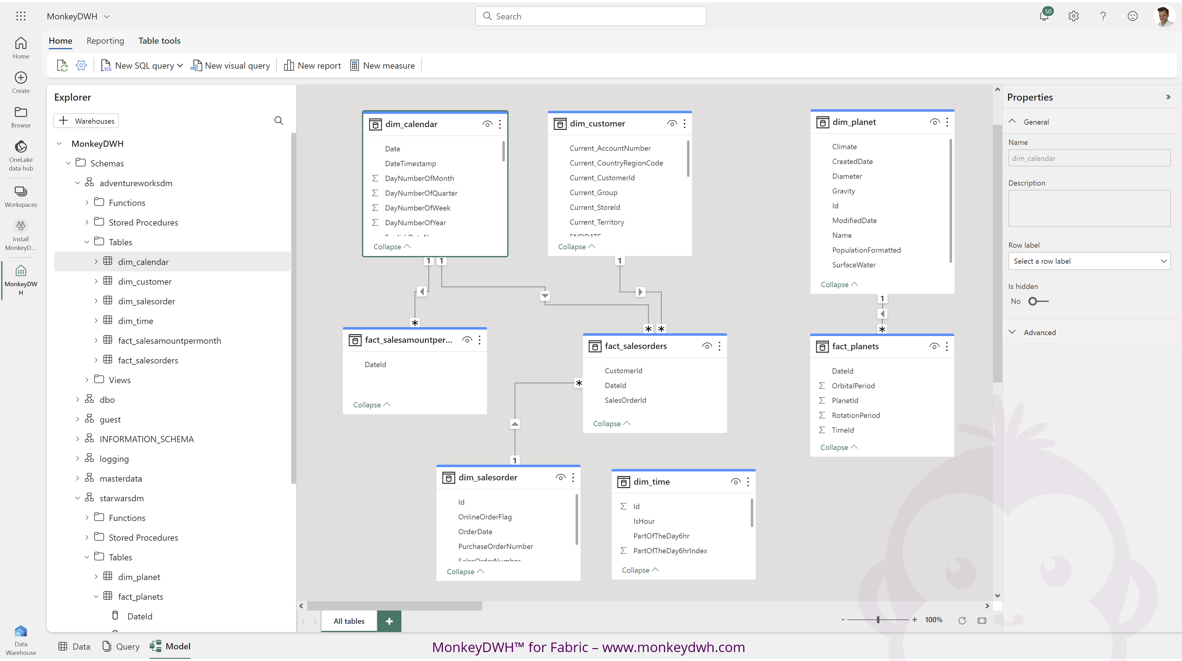
Task: Open Browse in left sidebar
Action: click(x=21, y=117)
